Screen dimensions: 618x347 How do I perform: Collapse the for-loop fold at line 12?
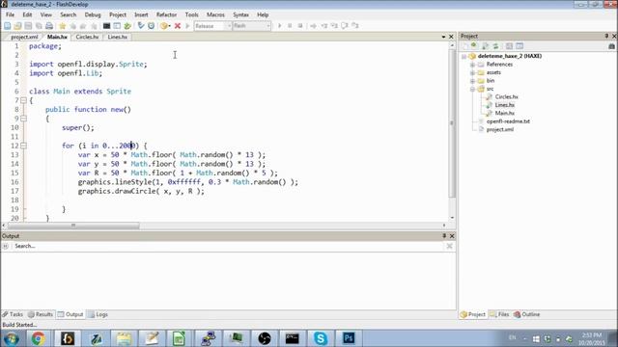pyautogui.click(x=23, y=146)
